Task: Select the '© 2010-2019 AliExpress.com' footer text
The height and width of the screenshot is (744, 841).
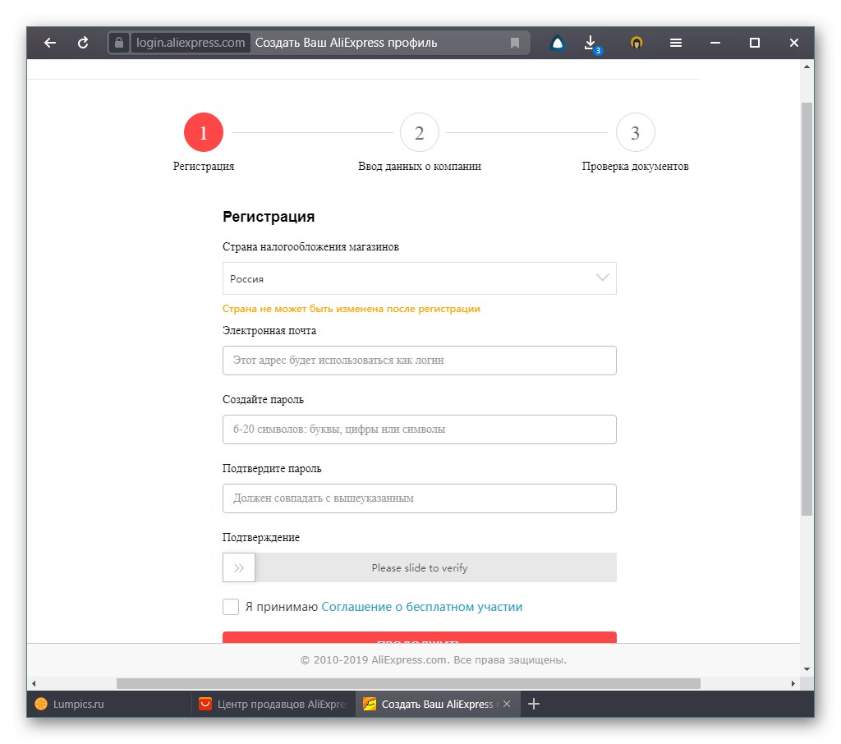Action: pyautogui.click(x=434, y=659)
